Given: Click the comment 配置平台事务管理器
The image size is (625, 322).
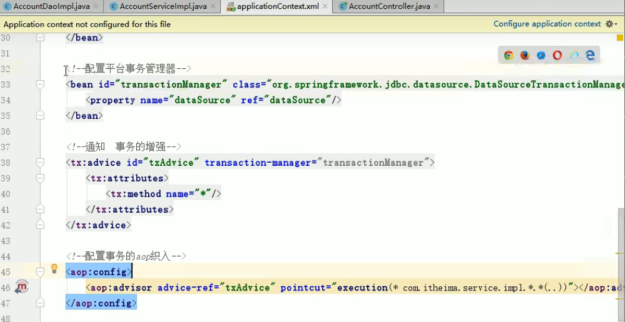Looking at the screenshot, I should tap(129, 69).
